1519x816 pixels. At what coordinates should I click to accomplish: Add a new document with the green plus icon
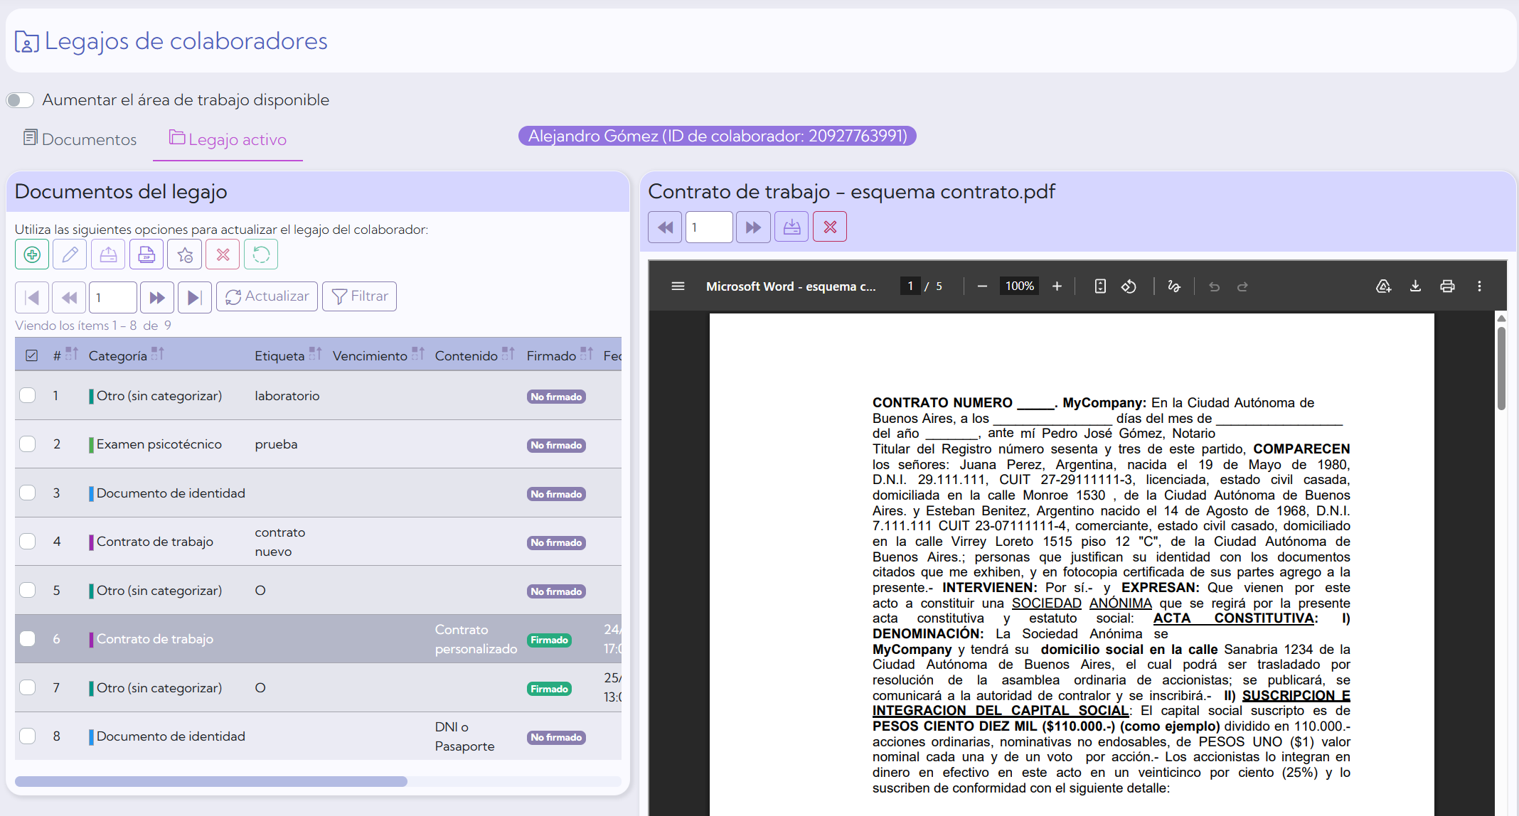32,254
